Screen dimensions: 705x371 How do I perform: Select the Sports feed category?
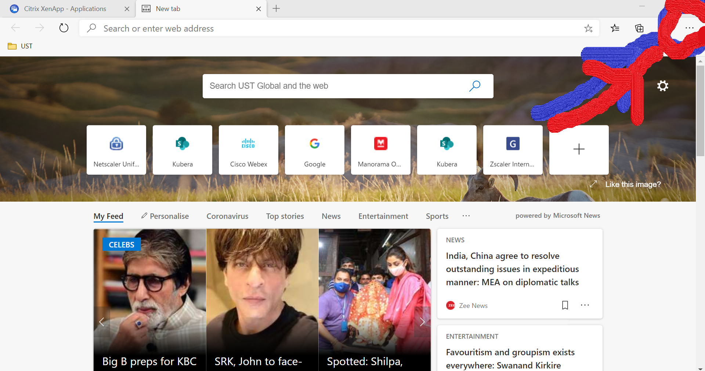437,216
